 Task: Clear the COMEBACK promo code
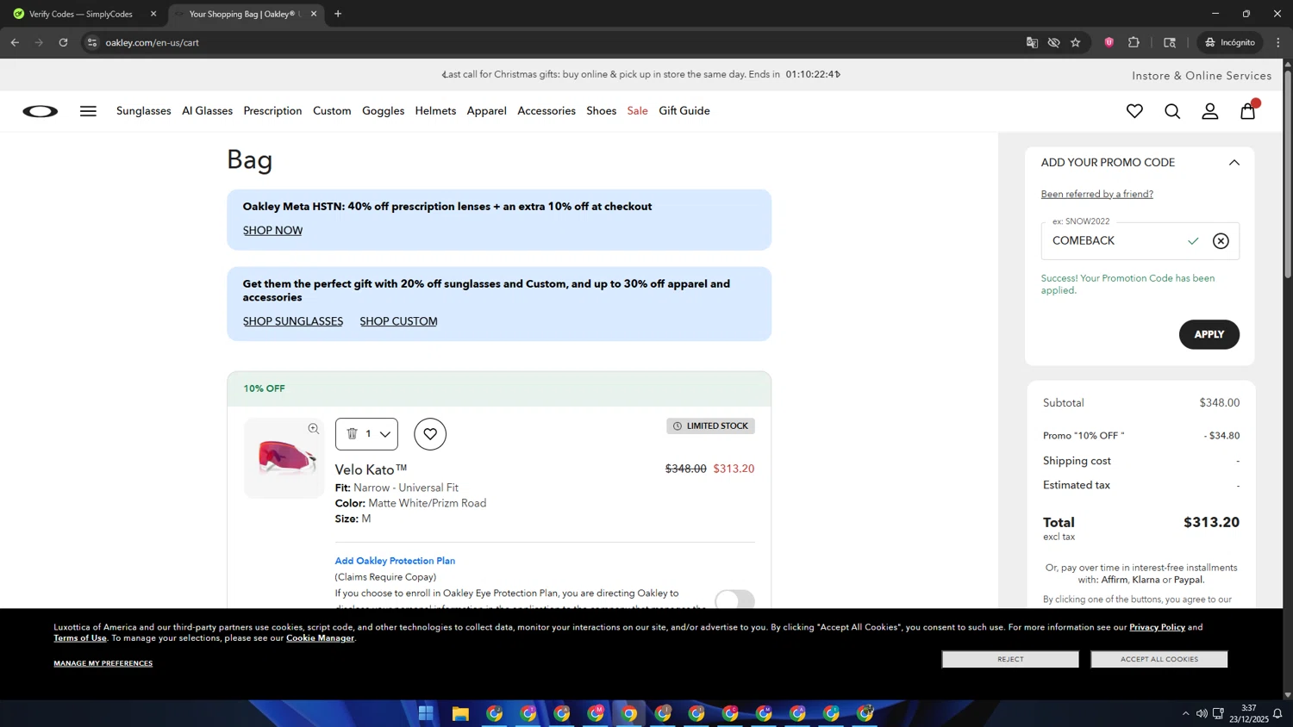1221,241
